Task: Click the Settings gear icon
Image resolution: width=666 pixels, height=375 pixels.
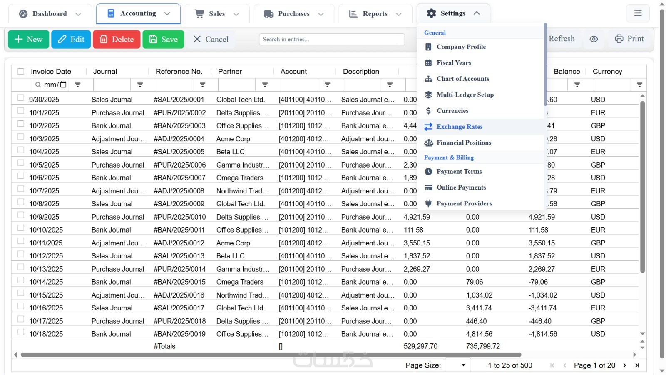Action: [432, 13]
